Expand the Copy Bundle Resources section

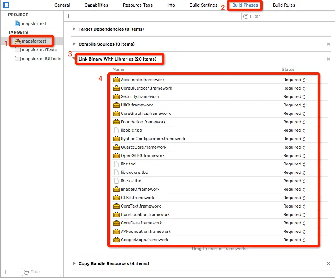click(74, 263)
